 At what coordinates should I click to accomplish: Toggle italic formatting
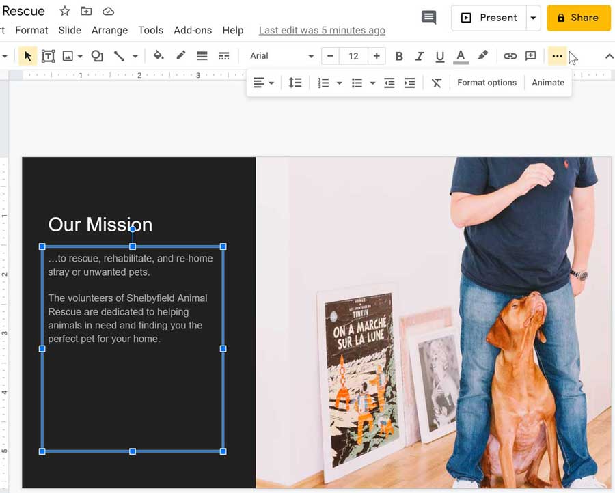point(420,55)
